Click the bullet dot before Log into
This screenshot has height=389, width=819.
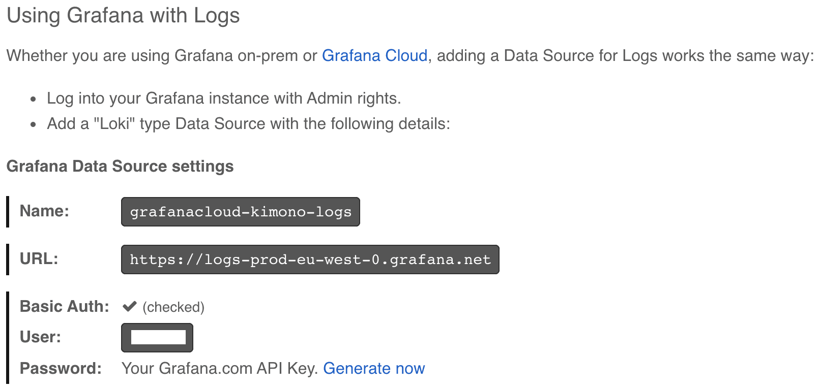tap(33, 99)
